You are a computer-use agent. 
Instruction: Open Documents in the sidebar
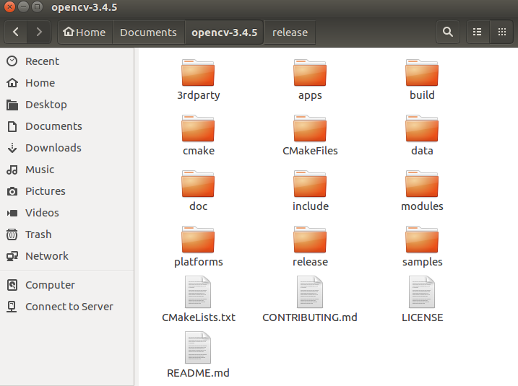coord(67,126)
